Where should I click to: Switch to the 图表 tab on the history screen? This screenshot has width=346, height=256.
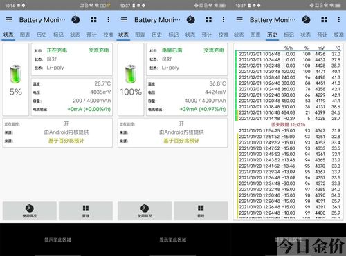click(x=255, y=35)
